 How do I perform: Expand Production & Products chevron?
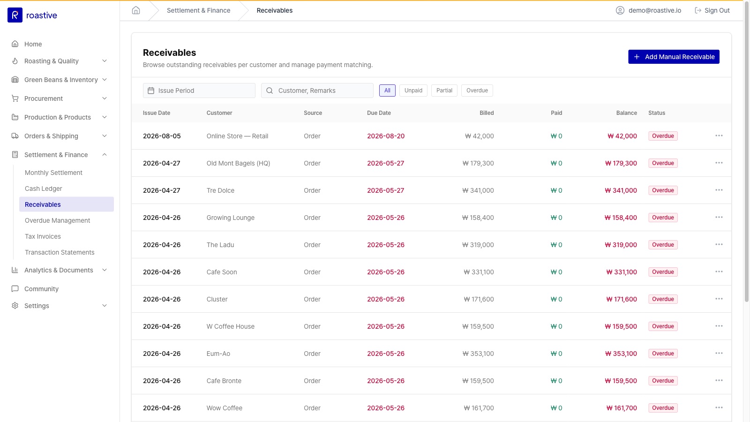click(105, 117)
